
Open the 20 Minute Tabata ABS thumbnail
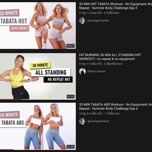coord(38,126)
